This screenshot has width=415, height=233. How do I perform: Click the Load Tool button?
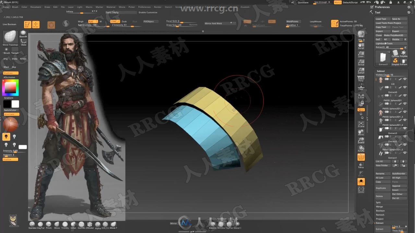pos(383,19)
